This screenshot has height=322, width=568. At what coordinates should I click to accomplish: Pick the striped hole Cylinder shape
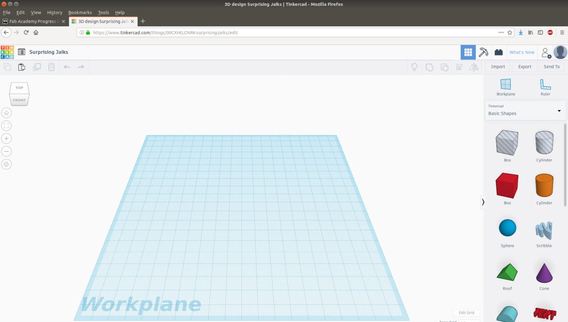544,143
